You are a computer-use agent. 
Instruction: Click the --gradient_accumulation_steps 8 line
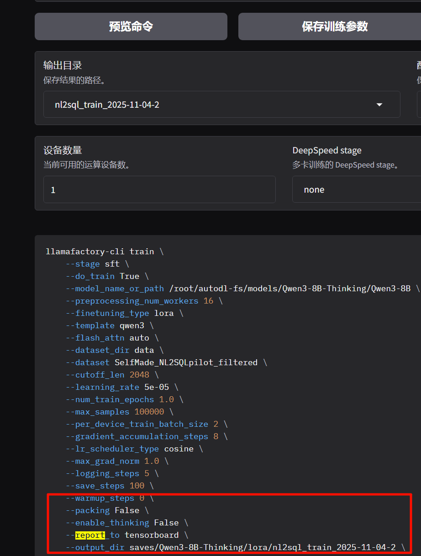[147, 436]
